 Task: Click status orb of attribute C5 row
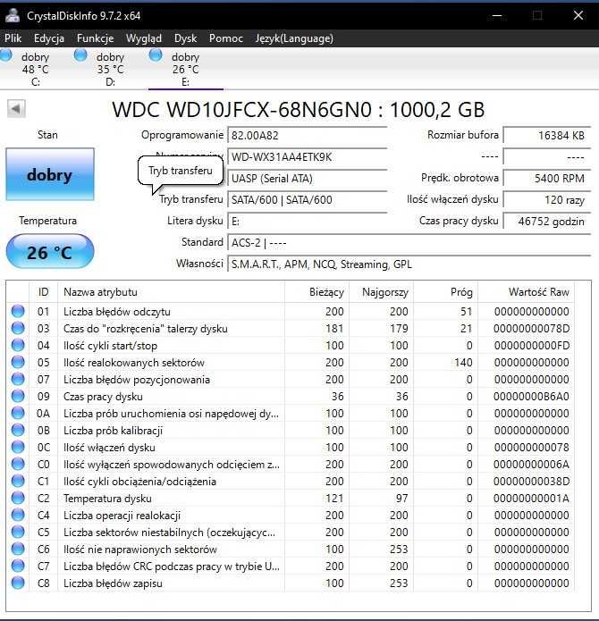point(18,532)
